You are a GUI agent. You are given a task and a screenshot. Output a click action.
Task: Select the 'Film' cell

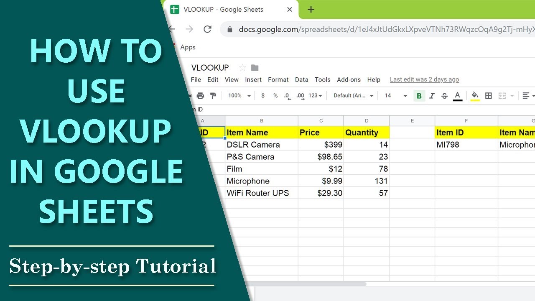click(x=262, y=169)
